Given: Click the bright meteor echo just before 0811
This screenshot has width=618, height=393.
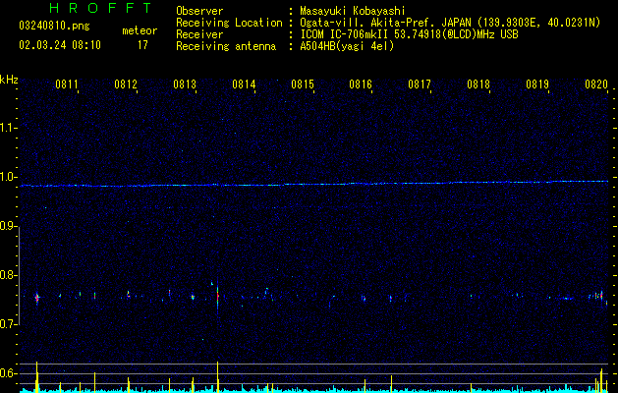Looking at the screenshot, I should coord(37,298).
